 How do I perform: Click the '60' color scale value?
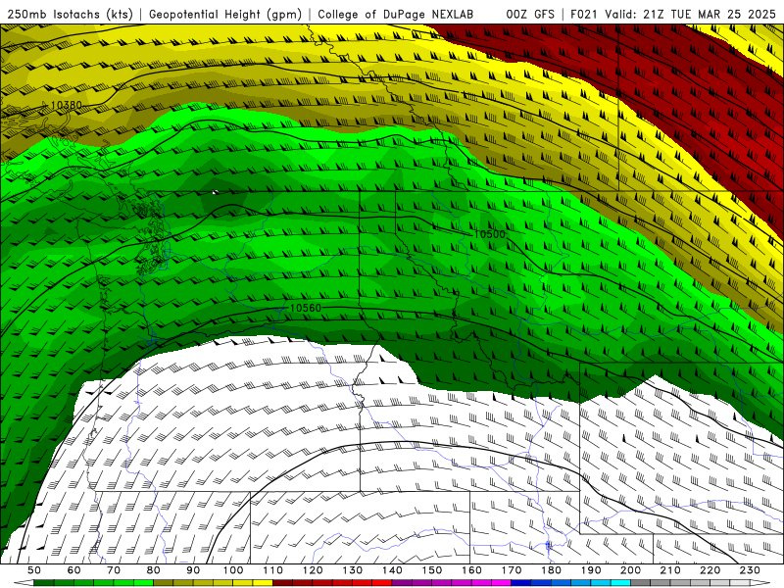point(73,570)
